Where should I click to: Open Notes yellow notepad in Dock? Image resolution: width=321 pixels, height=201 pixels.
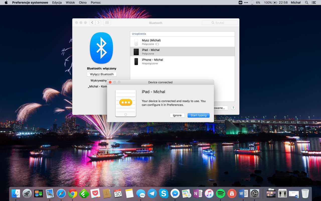click(x=129, y=193)
